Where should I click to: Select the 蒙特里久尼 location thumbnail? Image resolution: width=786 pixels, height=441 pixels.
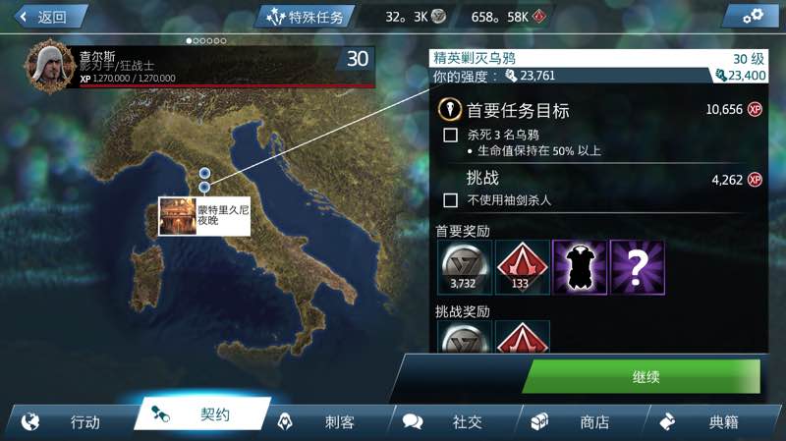pyautogui.click(x=178, y=216)
